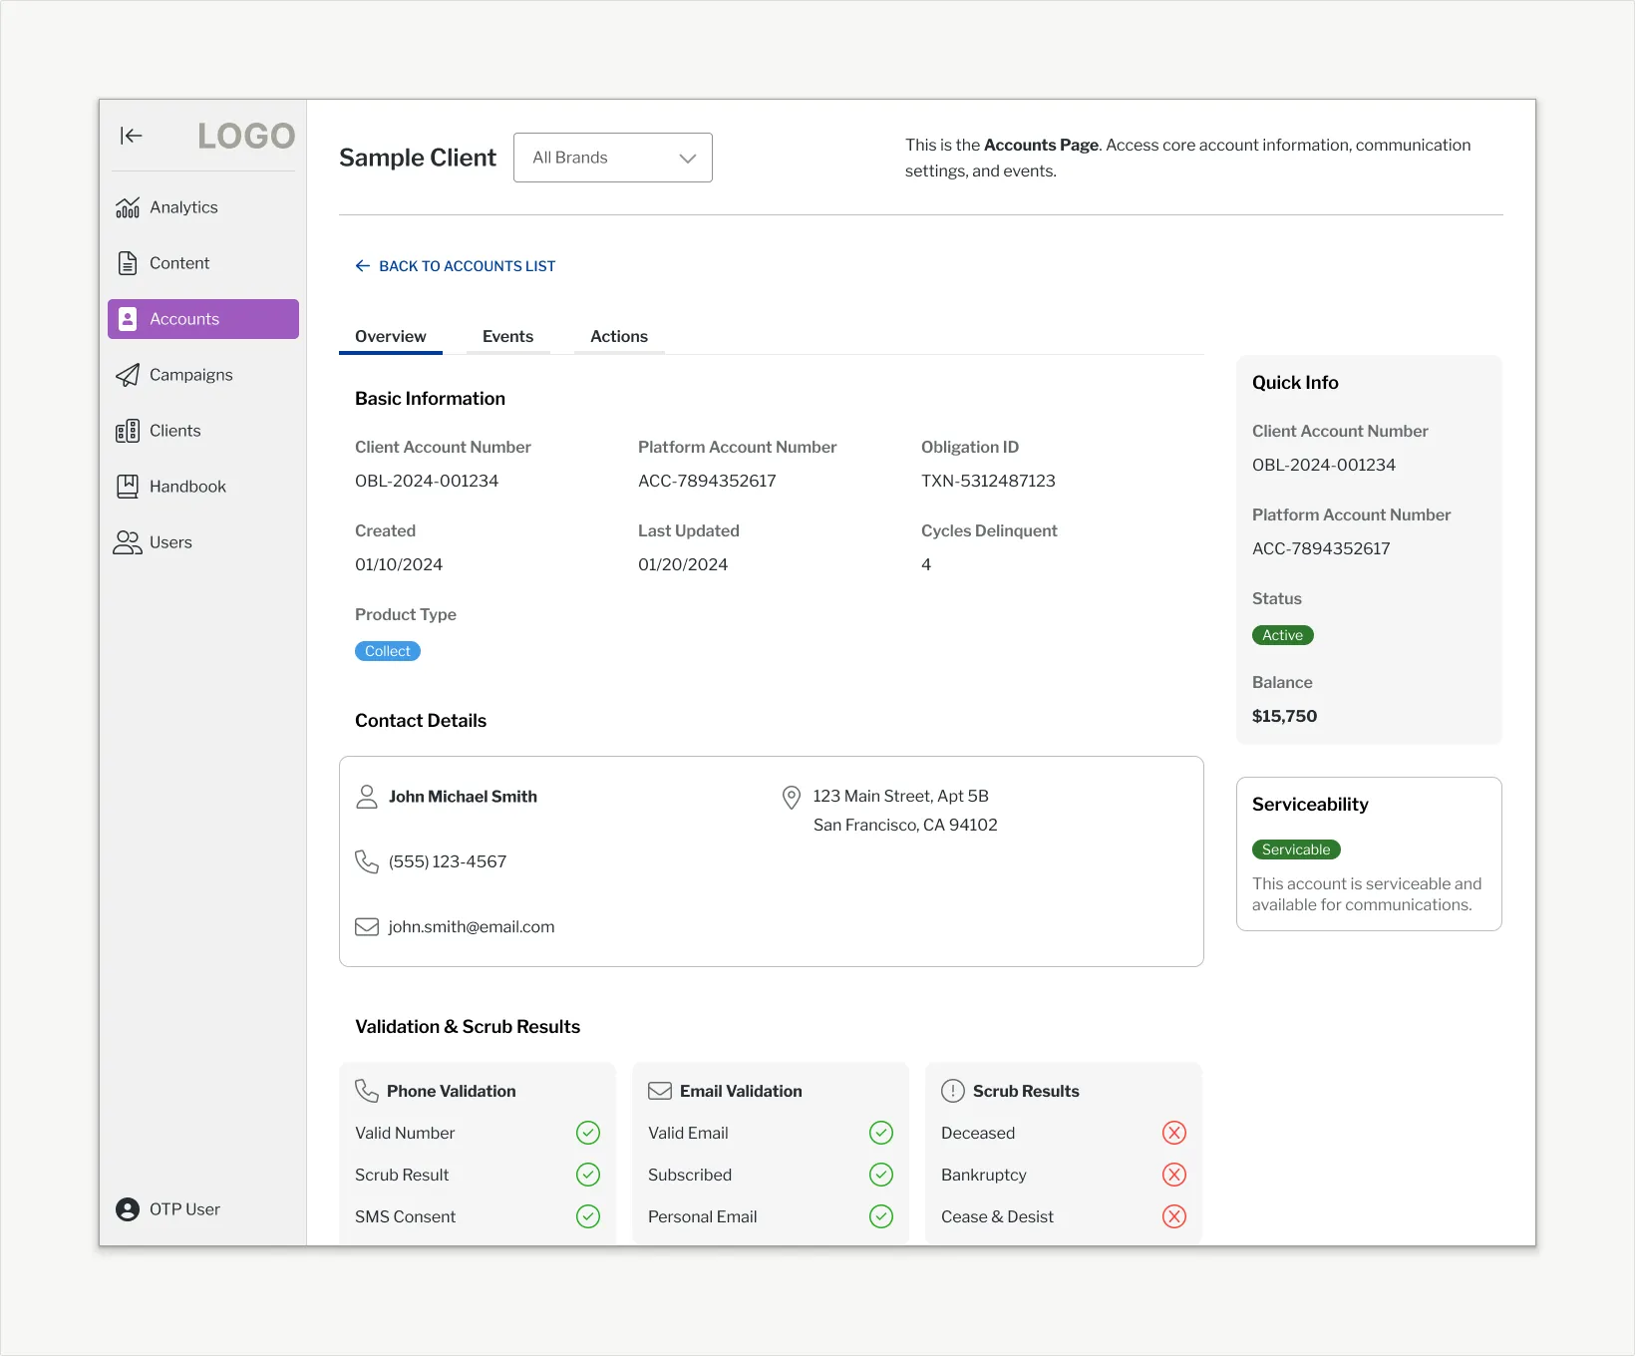
Task: Click the Validation & Scrub Results heading
Action: point(468,1027)
